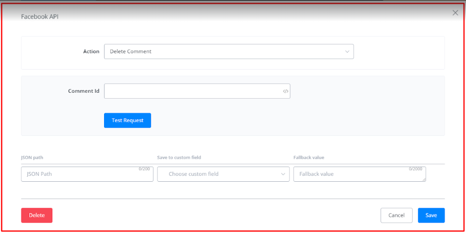466x234 pixels.
Task: Save the Facebook API settings
Action: (x=431, y=215)
